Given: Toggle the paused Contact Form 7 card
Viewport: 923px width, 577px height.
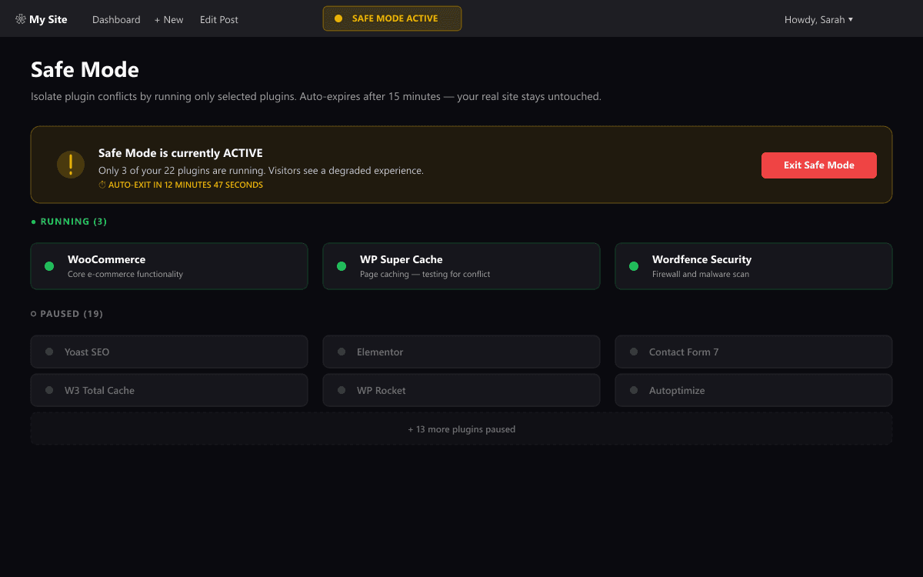Looking at the screenshot, I should (x=754, y=352).
